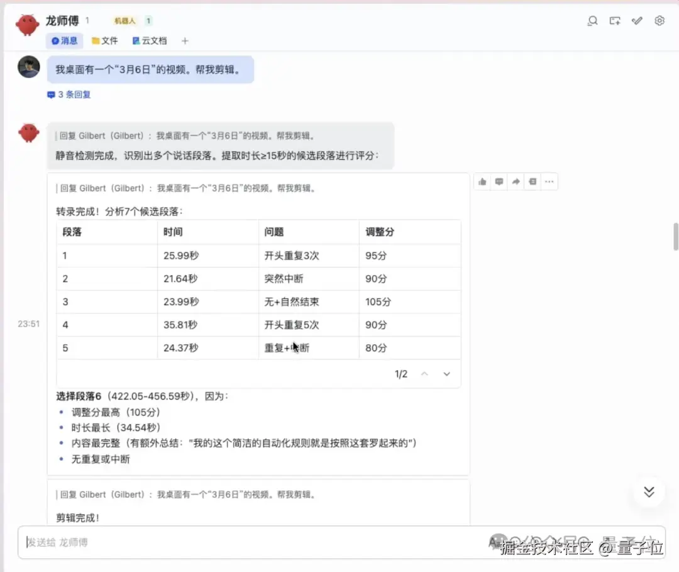Switch to the 文件 tab
679x572 pixels.
click(105, 41)
